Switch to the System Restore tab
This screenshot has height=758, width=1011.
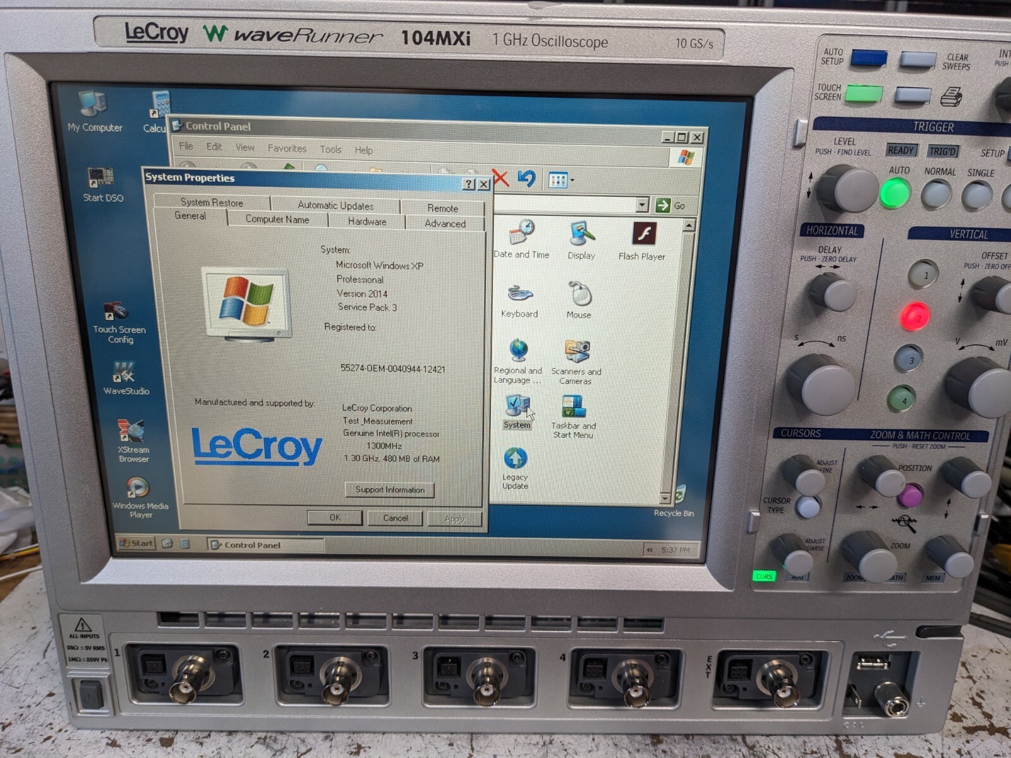tap(212, 202)
